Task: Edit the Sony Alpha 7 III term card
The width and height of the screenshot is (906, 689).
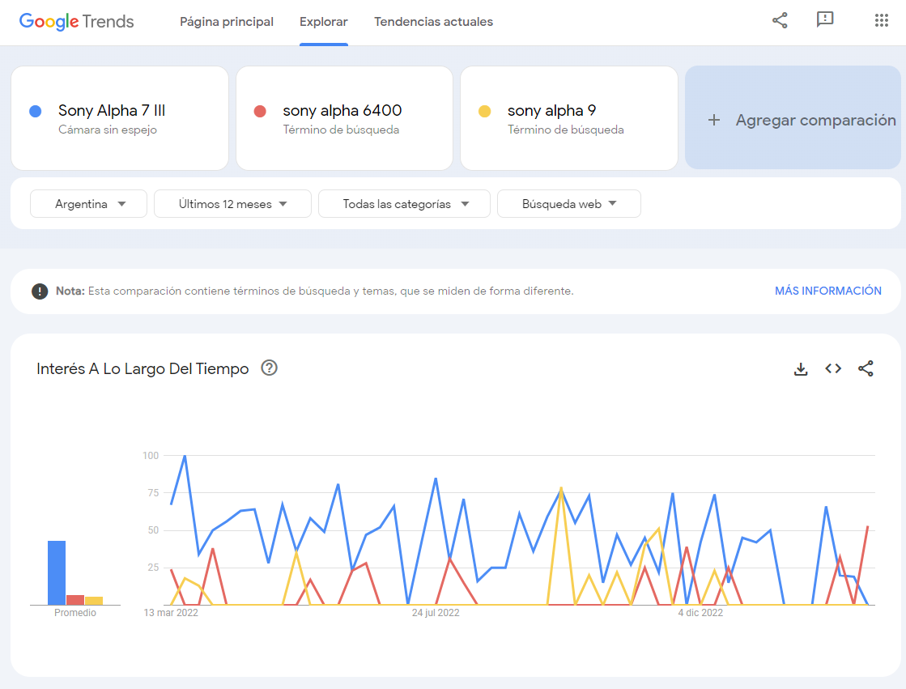Action: pos(120,118)
